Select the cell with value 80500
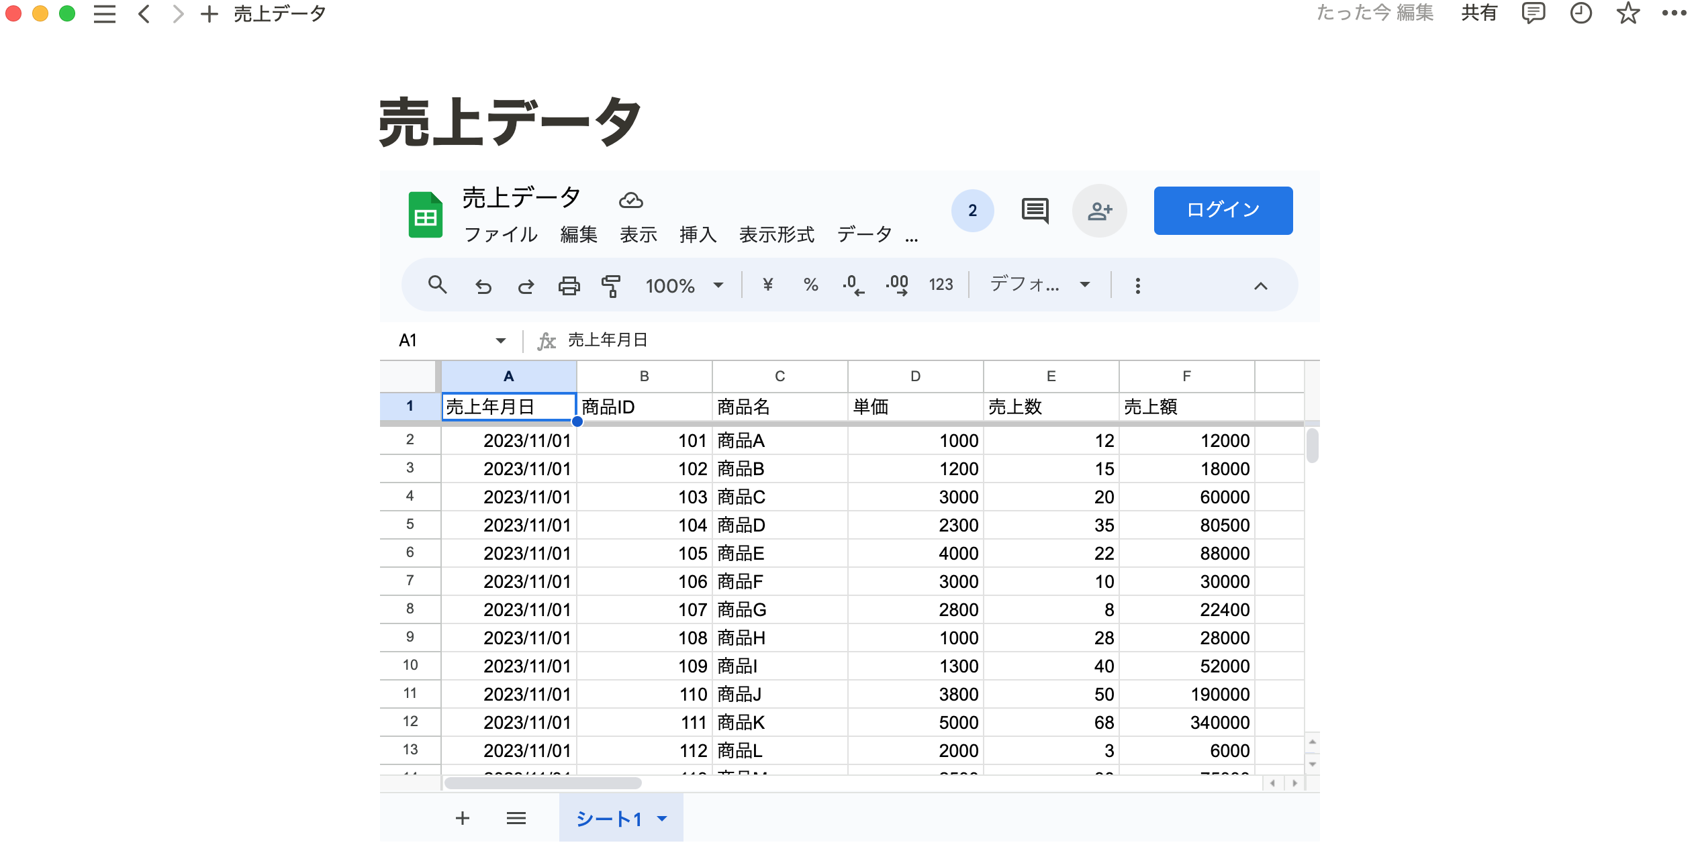This screenshot has height=855, width=1700. [x=1186, y=525]
